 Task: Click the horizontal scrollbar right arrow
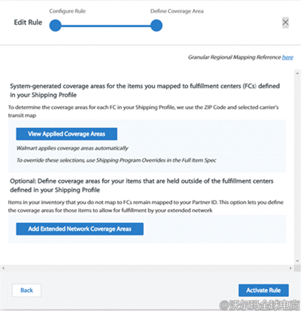pyautogui.click(x=290, y=268)
